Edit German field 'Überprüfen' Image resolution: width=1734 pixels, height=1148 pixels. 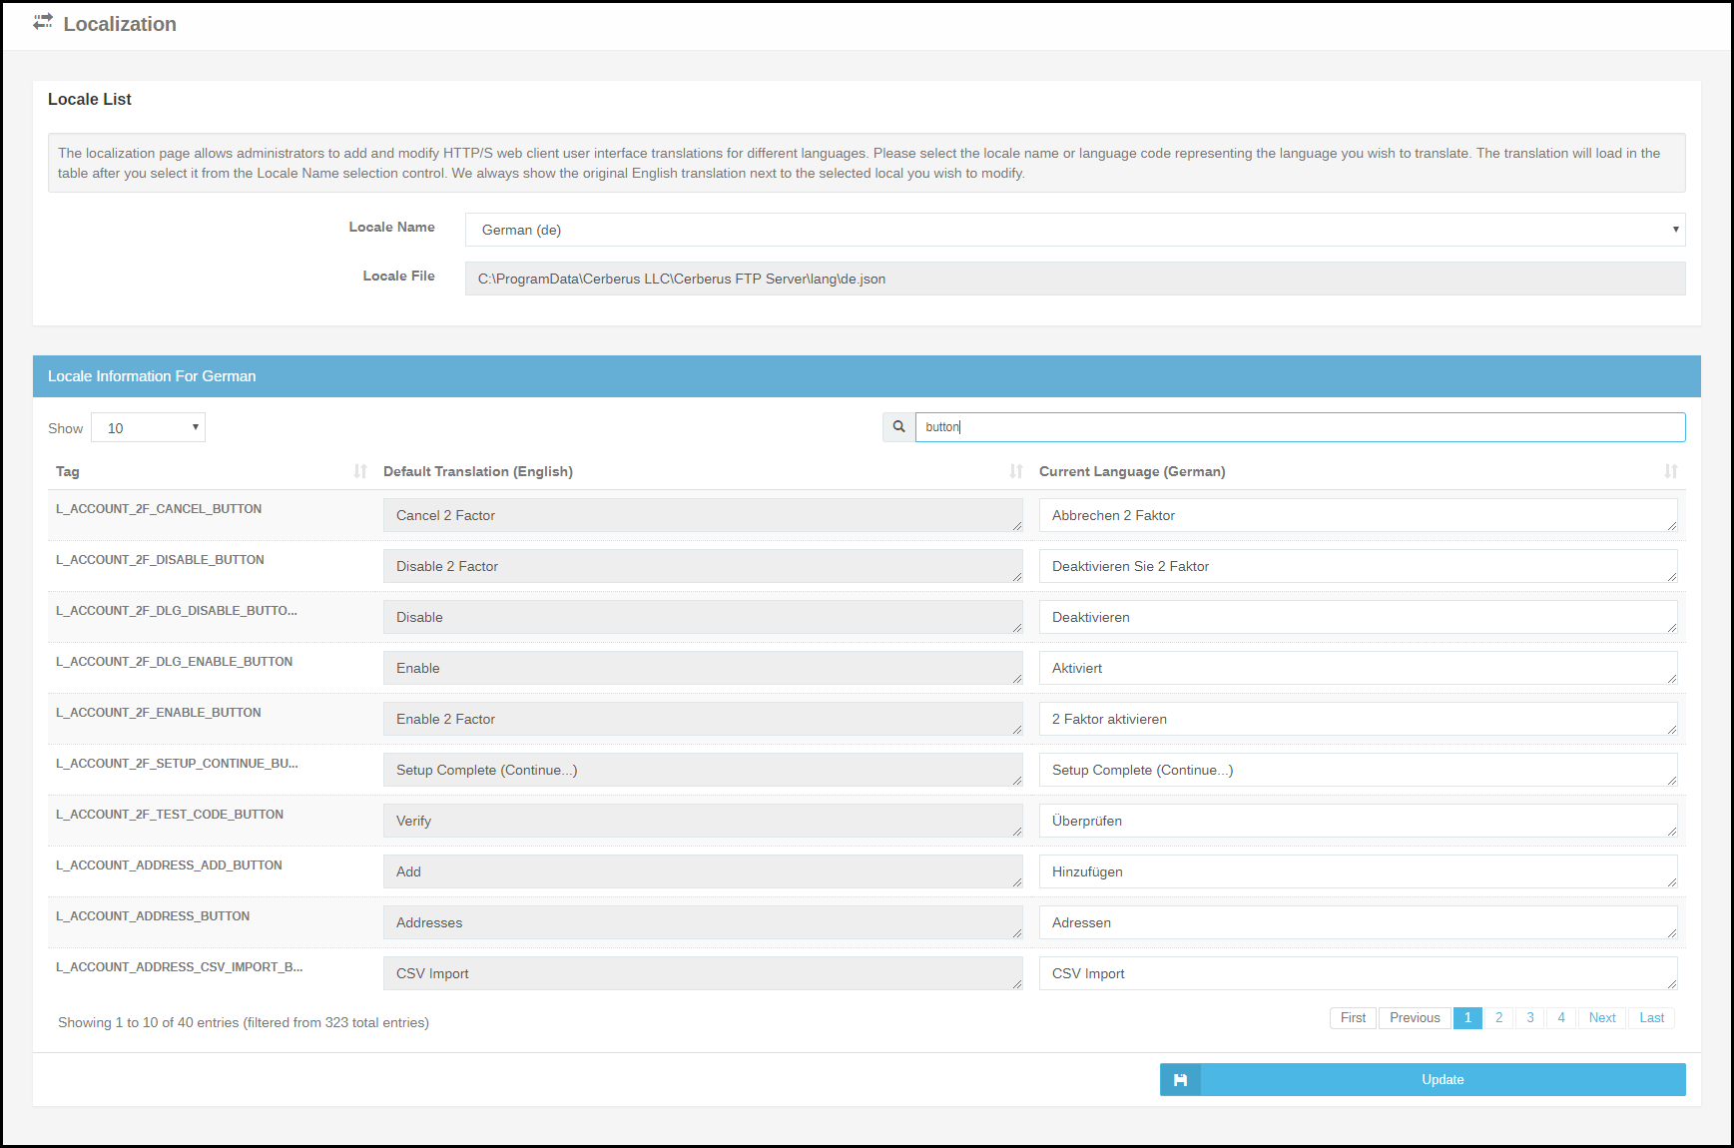pos(1358,821)
